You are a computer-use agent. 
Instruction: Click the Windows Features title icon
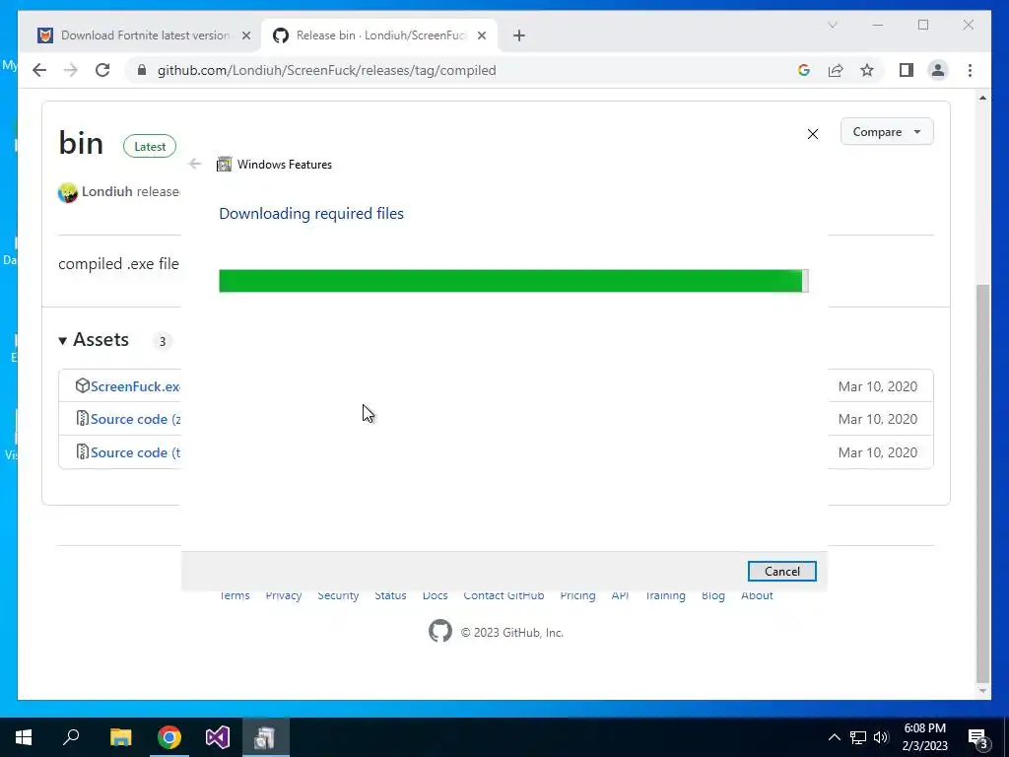[224, 165]
